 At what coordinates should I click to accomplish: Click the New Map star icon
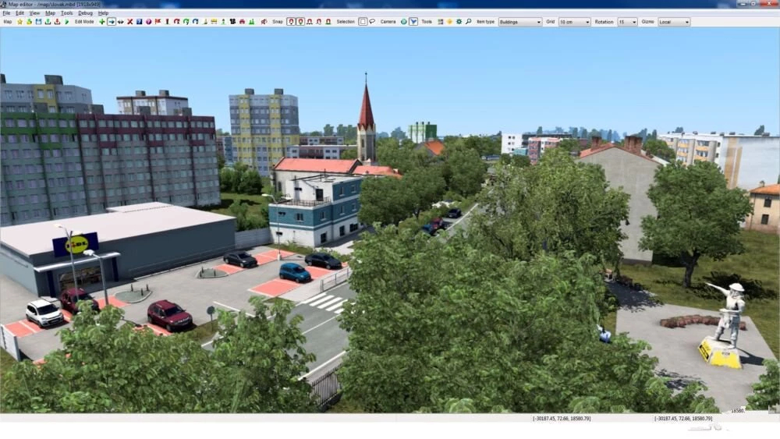pos(20,22)
